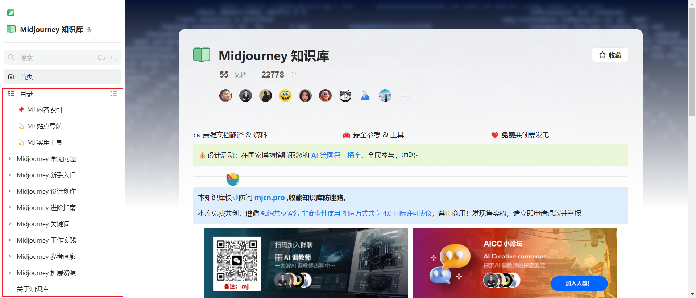This screenshot has width=696, height=298.
Task: Click the green book icon beside sidebar title
Action: [x=11, y=29]
